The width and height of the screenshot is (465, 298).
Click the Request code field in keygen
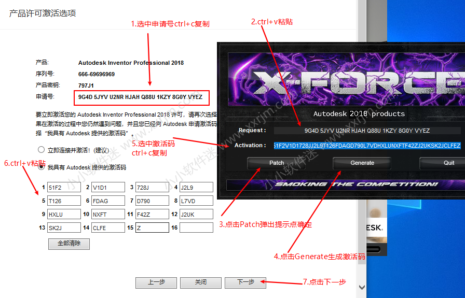pyautogui.click(x=366, y=131)
